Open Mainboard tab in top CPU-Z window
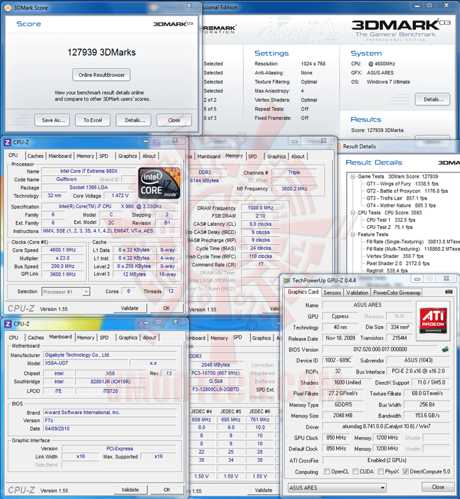The height and width of the screenshot is (499, 460). tap(60, 156)
